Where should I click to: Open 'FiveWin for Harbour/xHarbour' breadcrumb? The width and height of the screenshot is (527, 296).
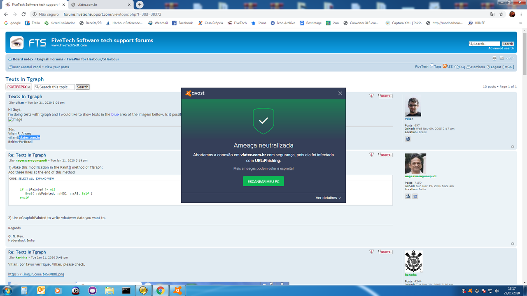[x=93, y=59]
